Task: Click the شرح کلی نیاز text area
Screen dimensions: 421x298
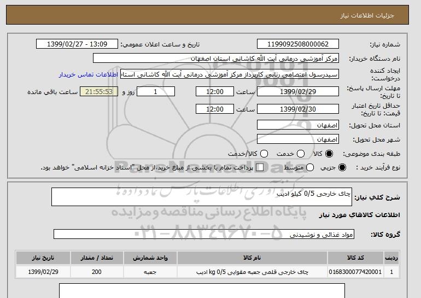Action: point(202,197)
